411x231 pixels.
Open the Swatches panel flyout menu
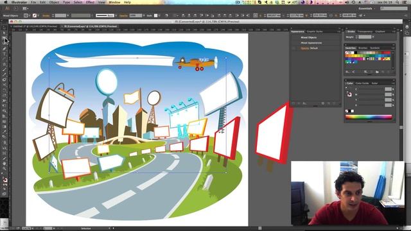coord(393,48)
